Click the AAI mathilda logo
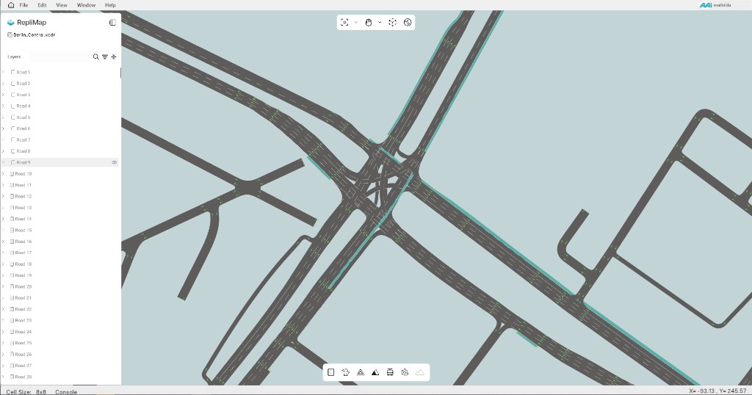Viewport: 752px width, 395px height. [x=715, y=5]
